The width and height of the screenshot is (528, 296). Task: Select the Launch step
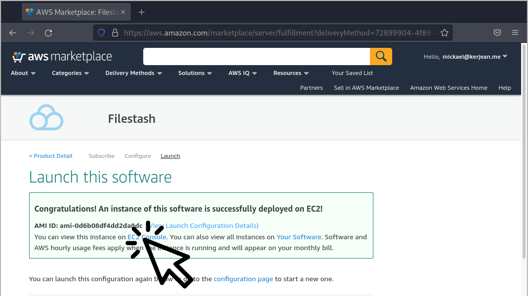[x=170, y=156]
